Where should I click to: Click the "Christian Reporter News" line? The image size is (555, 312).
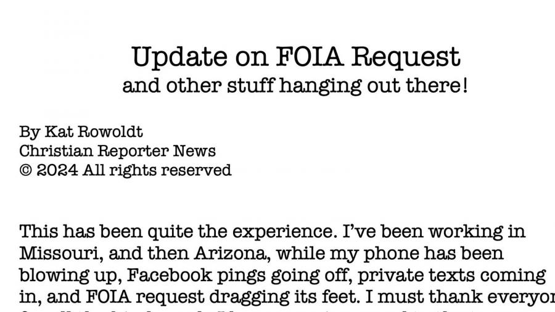tap(117, 150)
